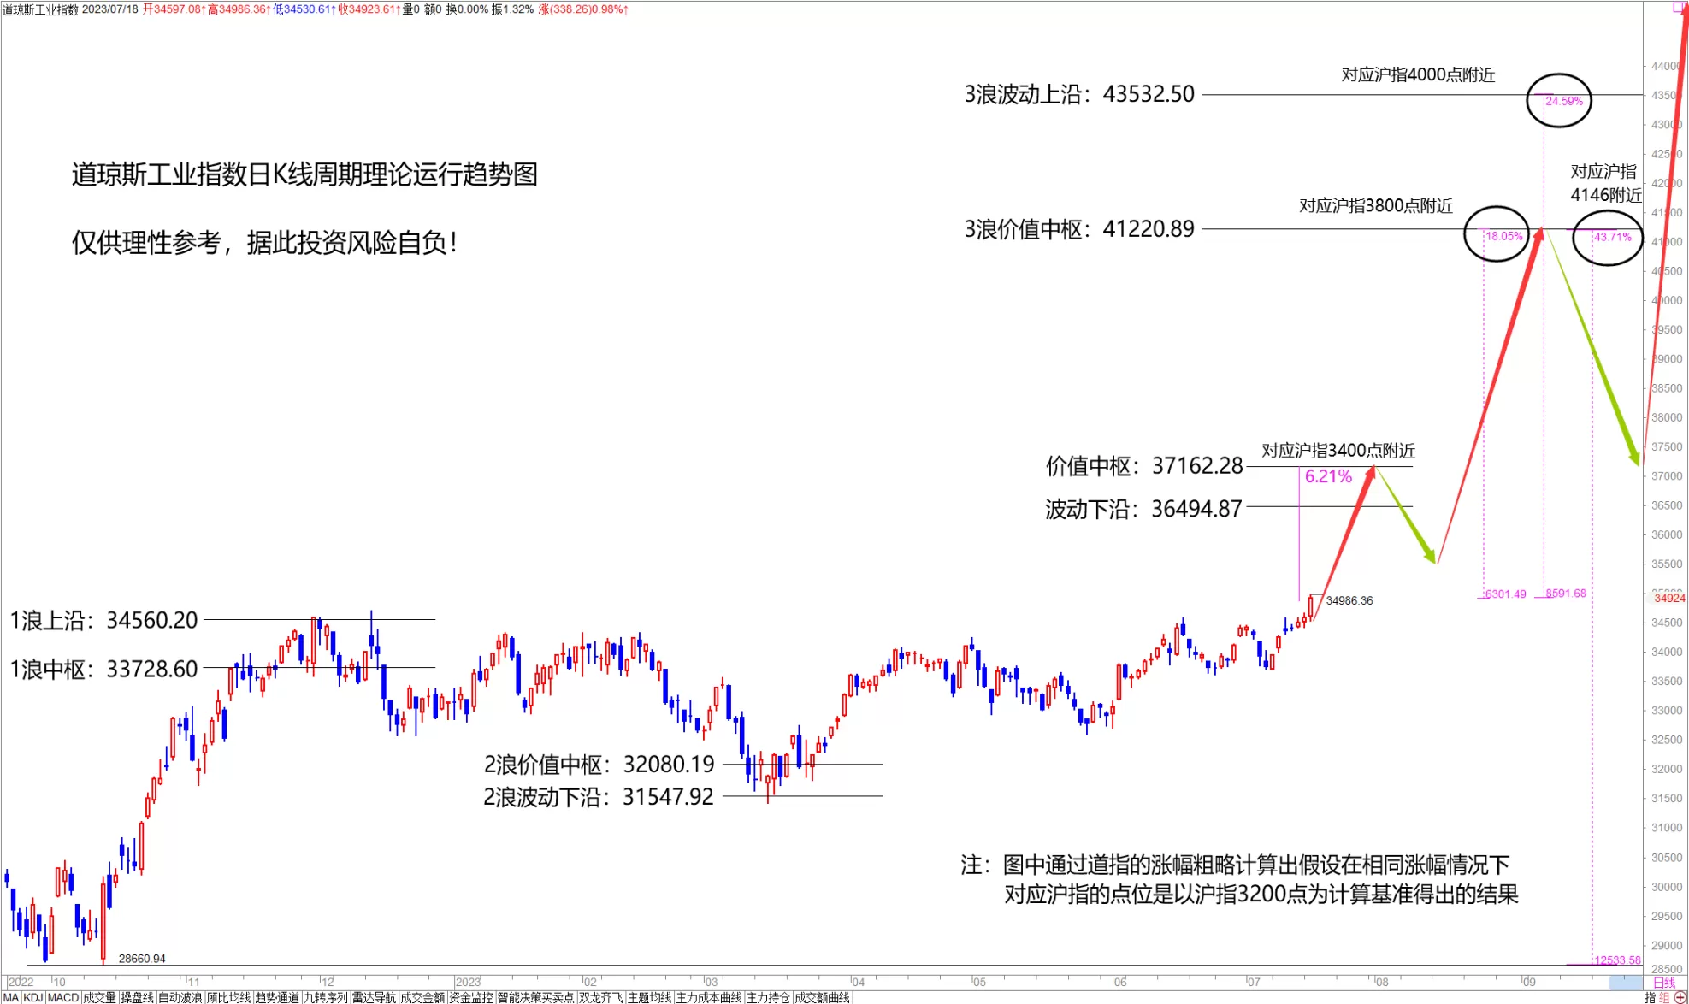Open the 顾比均线 indicator tab
This screenshot has width=1689, height=1004.
[x=228, y=997]
